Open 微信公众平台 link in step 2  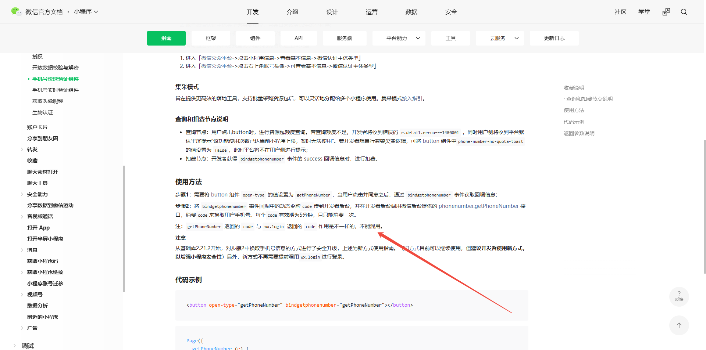click(x=217, y=66)
